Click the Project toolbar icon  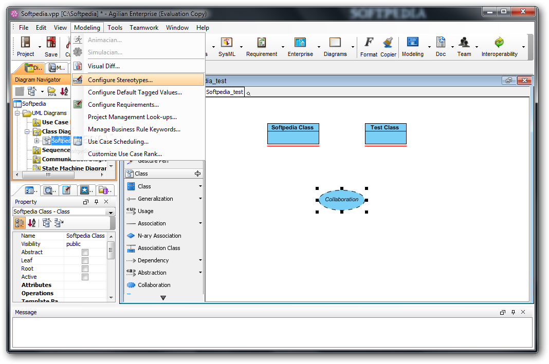(x=26, y=42)
